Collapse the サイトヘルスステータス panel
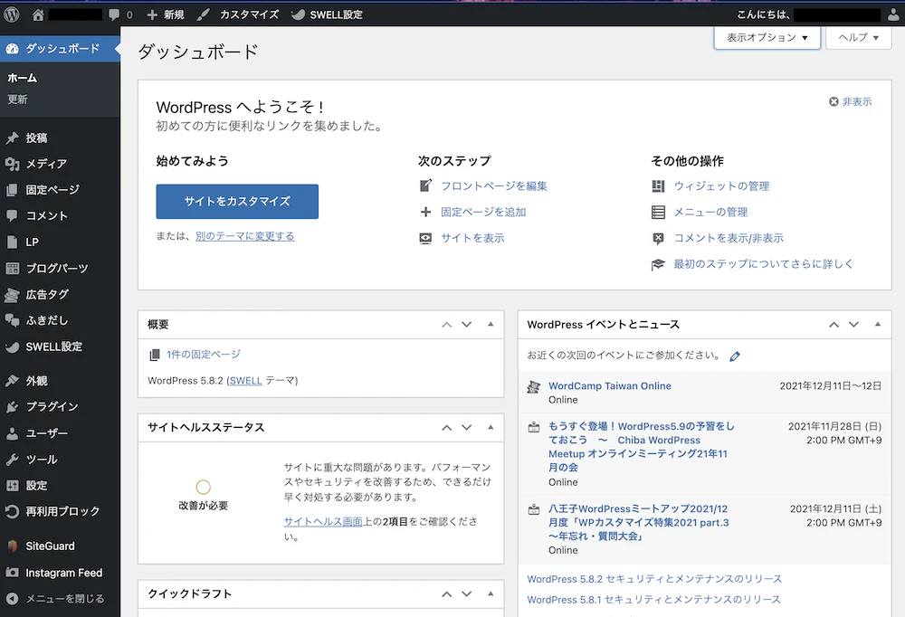 click(x=491, y=428)
